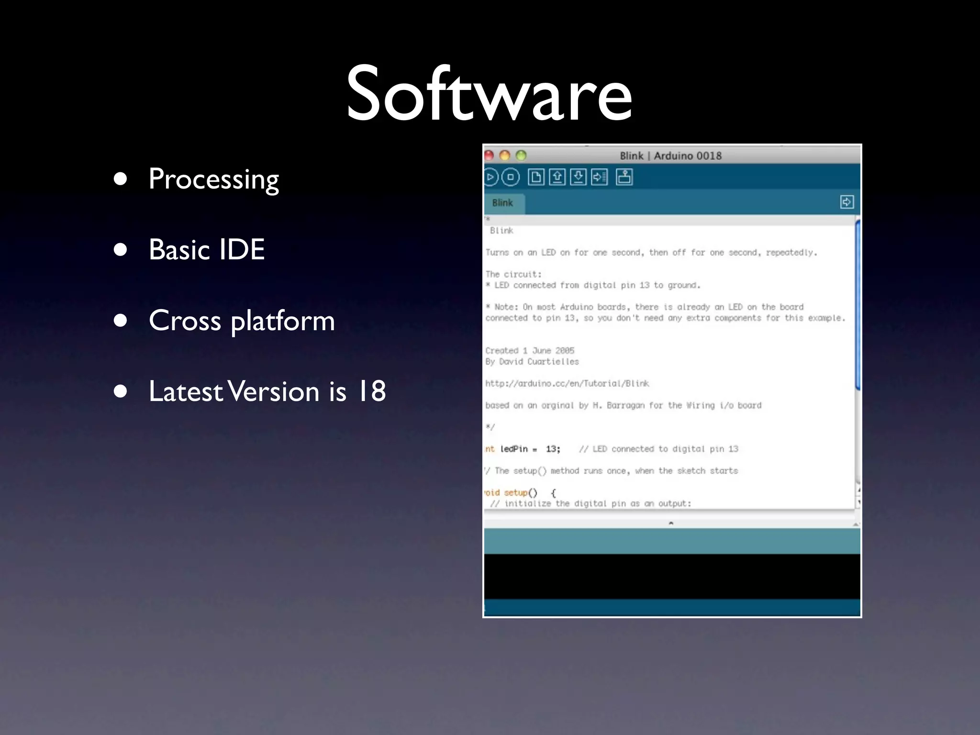
Task: Click the Stop button in Arduino toolbar
Action: click(x=511, y=177)
